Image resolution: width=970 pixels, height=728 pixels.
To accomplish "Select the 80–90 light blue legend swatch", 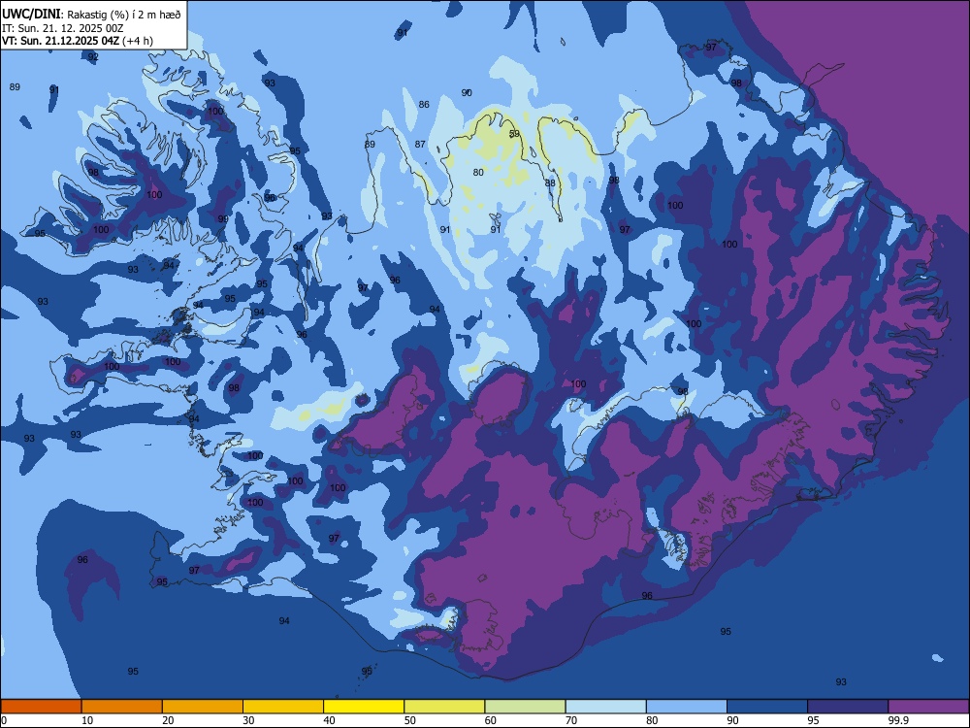I will 687,707.
